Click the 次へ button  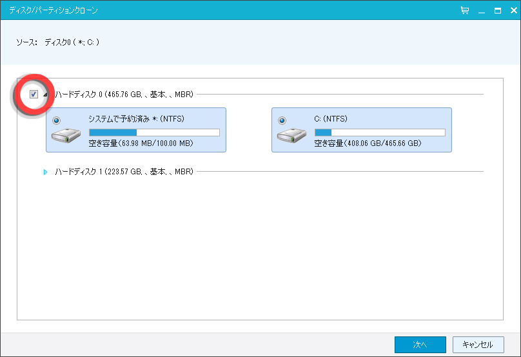[x=420, y=345]
